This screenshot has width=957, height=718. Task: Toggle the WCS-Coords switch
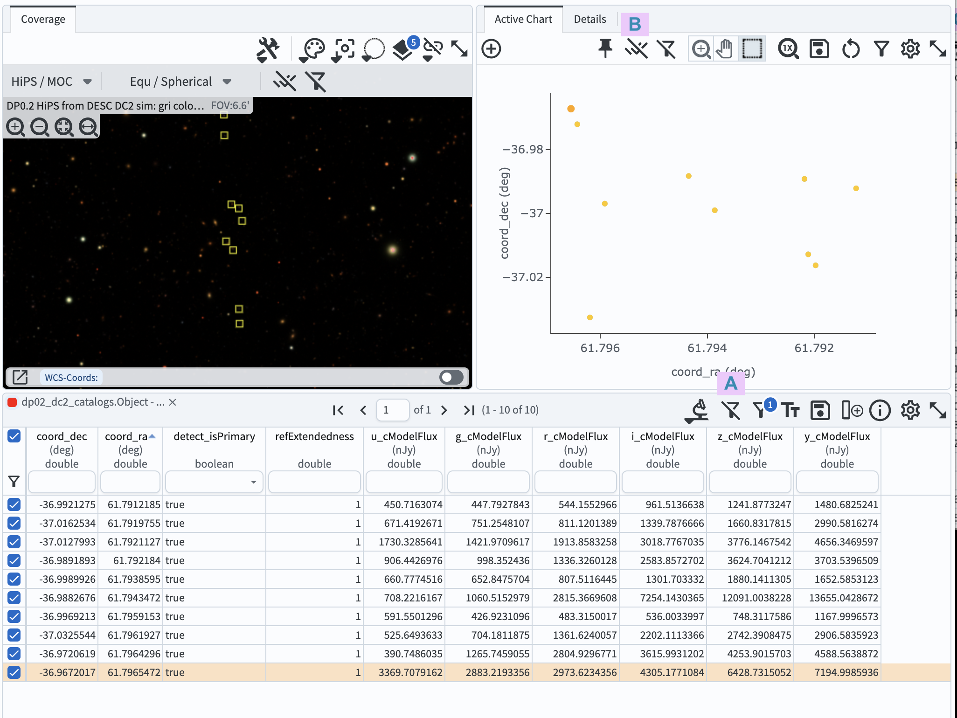pyautogui.click(x=451, y=377)
